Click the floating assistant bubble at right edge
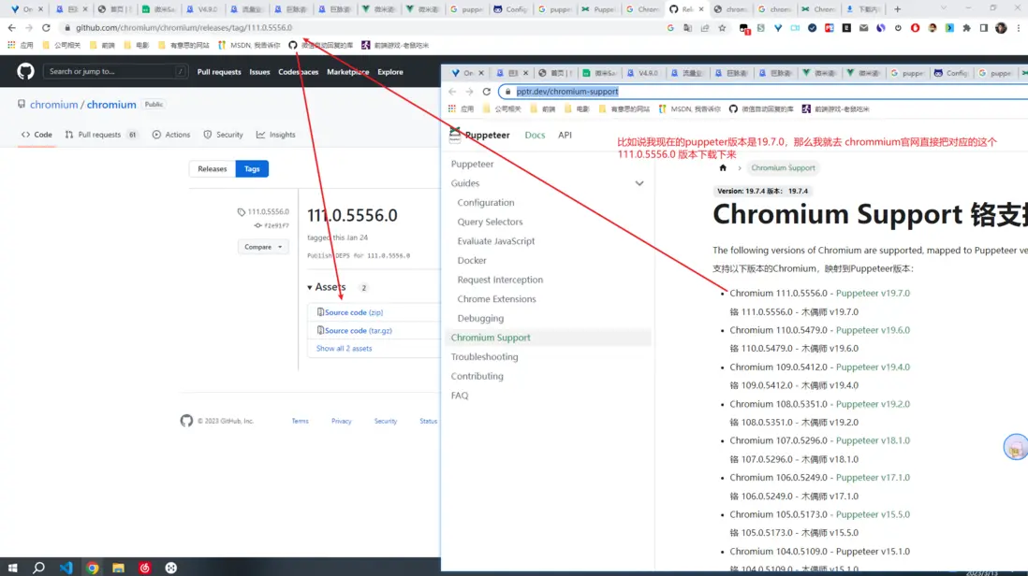Viewport: 1028px width, 576px height. (x=1016, y=447)
